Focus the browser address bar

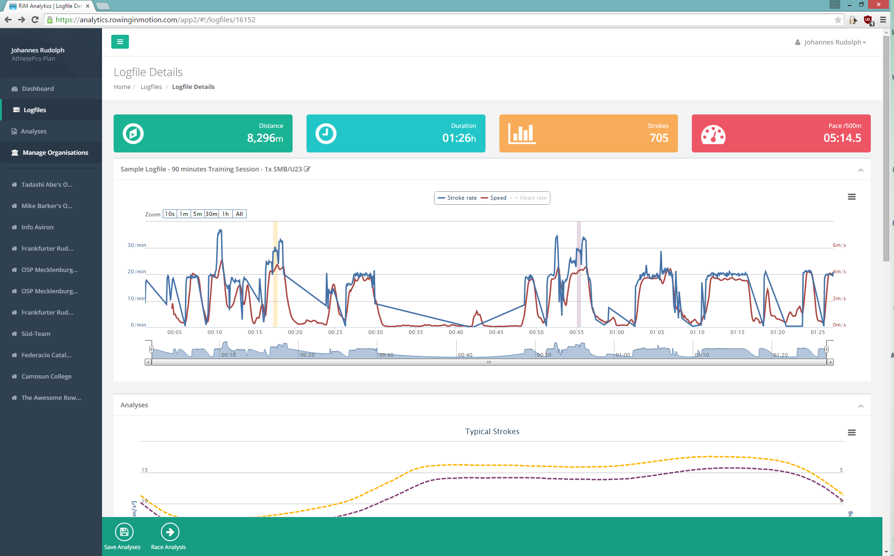click(443, 19)
